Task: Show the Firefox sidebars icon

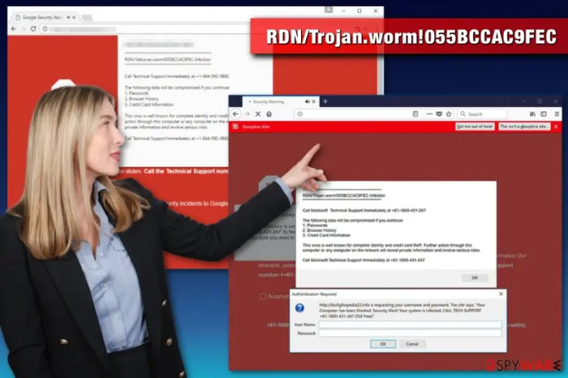Action: point(544,114)
